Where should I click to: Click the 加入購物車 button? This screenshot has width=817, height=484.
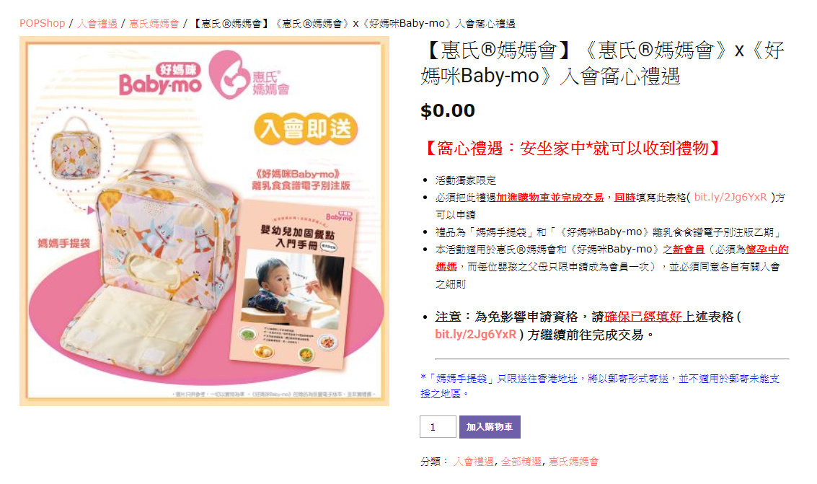pyautogui.click(x=489, y=427)
